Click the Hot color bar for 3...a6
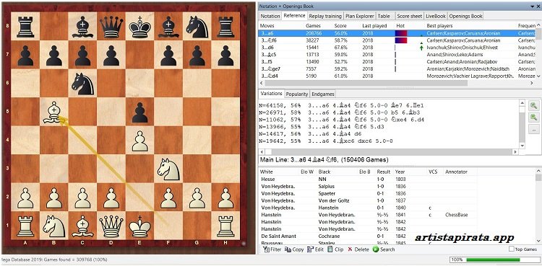The height and width of the screenshot is (266, 542). click(400, 33)
